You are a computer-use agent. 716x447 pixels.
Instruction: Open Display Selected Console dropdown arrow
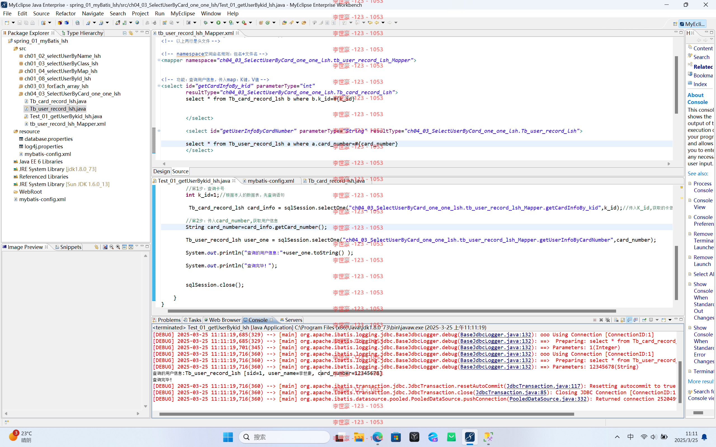[x=657, y=320]
